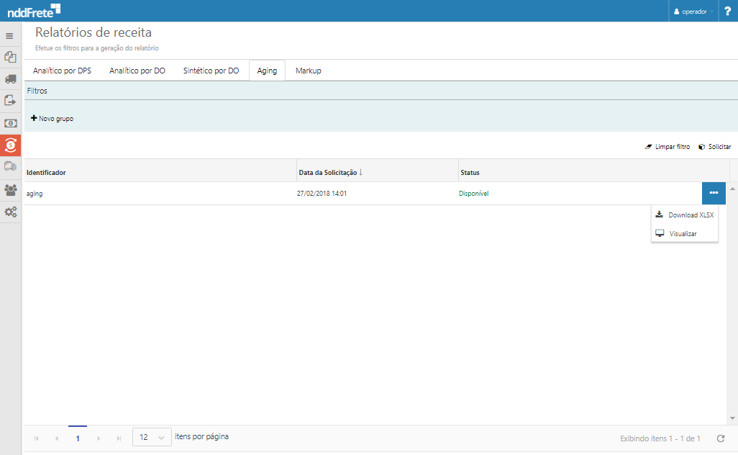Click the export document sidebar icon
738x455 pixels.
pos(10,101)
